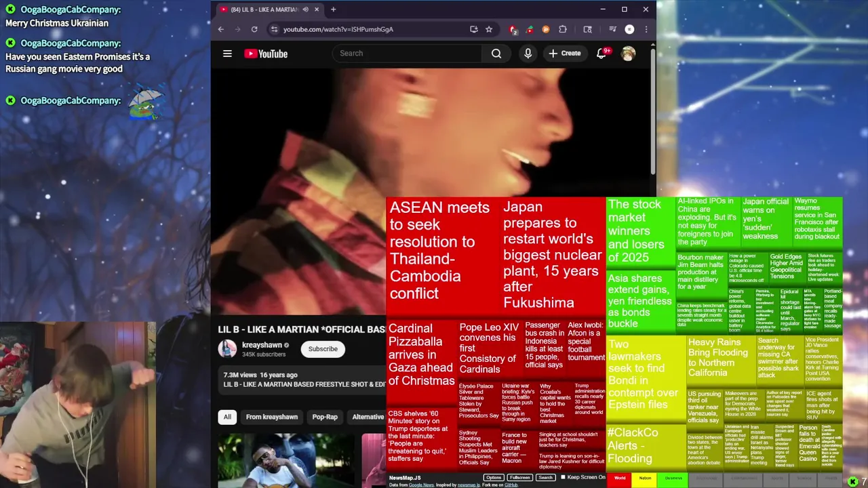Reload the YouTube page
Image resolution: width=868 pixels, height=488 pixels.
click(254, 29)
